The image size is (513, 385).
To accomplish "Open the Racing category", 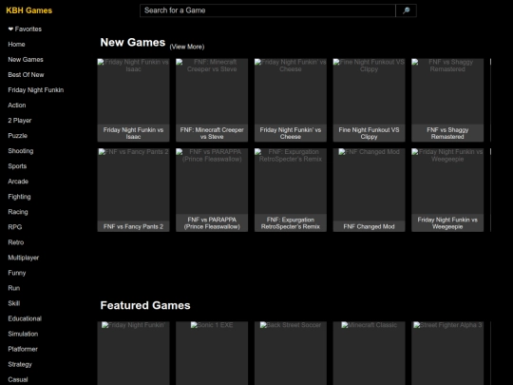I will (x=18, y=212).
